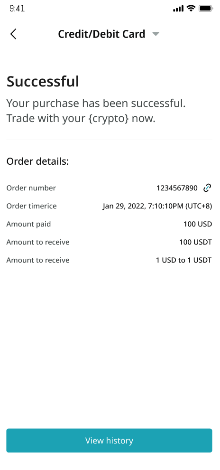Check the battery icon in status bar
The height and width of the screenshot is (470, 220).
coord(206,9)
